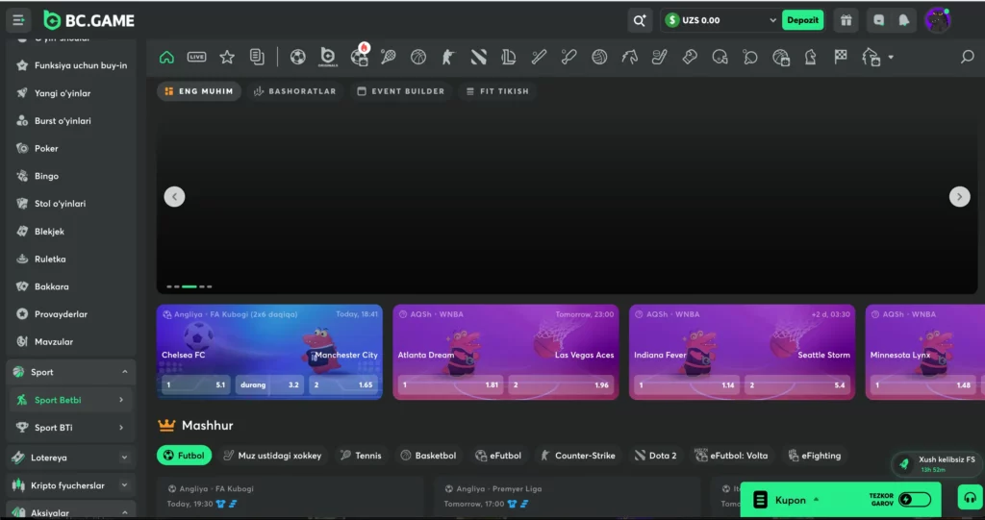Select the basketball sport icon
This screenshot has height=520, width=985.
pos(418,57)
